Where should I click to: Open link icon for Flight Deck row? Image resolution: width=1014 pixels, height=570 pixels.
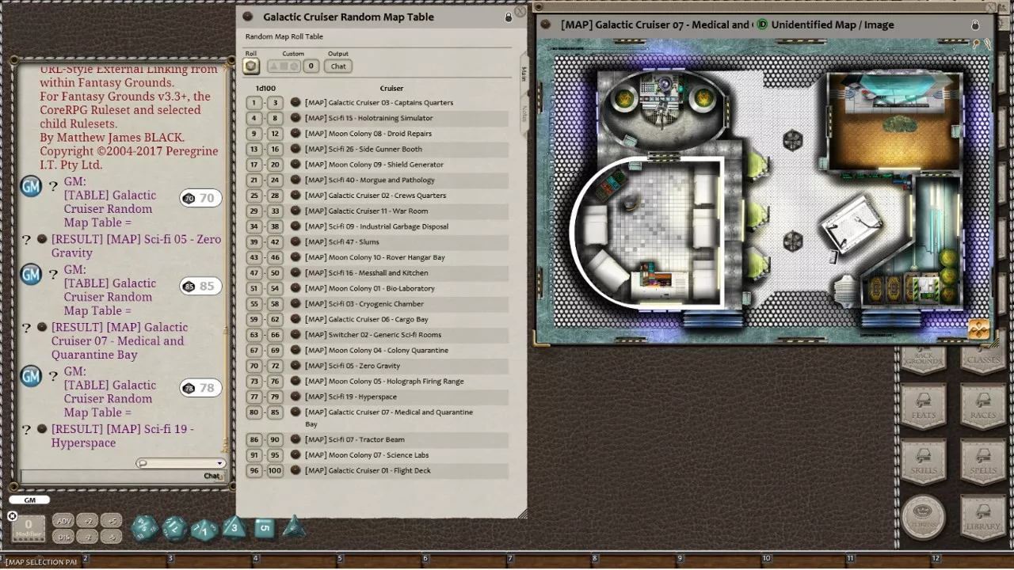(295, 470)
